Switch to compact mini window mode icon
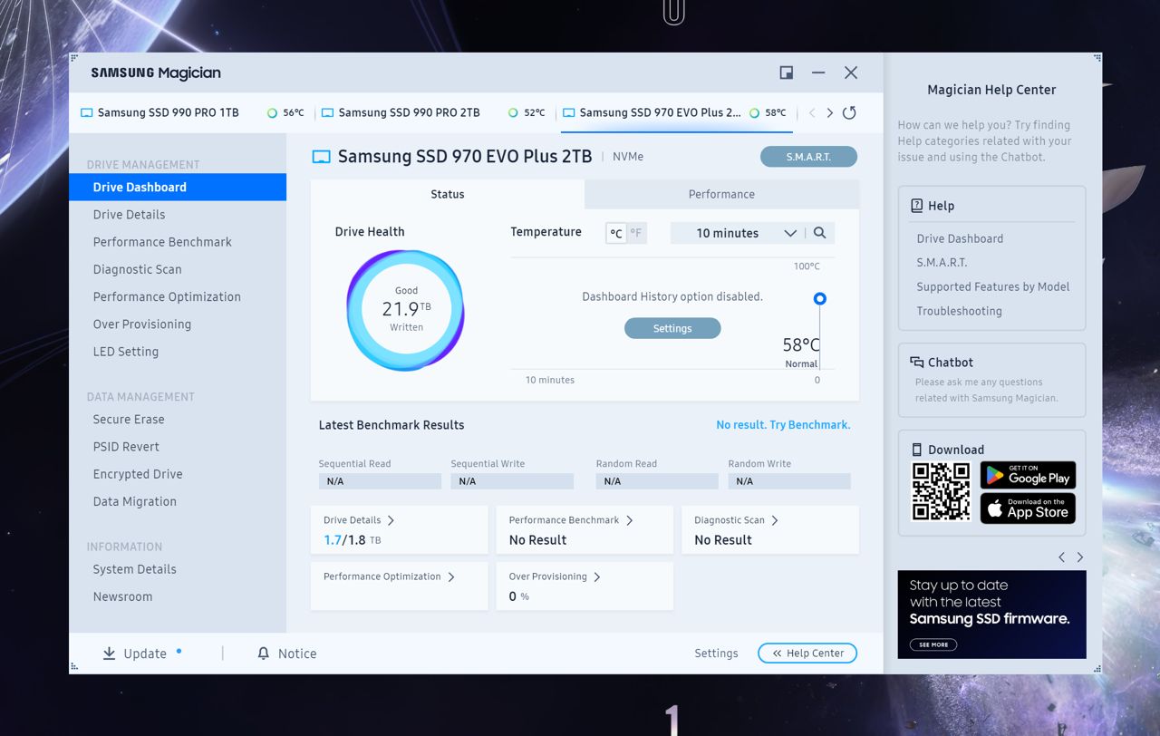This screenshot has width=1160, height=736. [x=786, y=73]
